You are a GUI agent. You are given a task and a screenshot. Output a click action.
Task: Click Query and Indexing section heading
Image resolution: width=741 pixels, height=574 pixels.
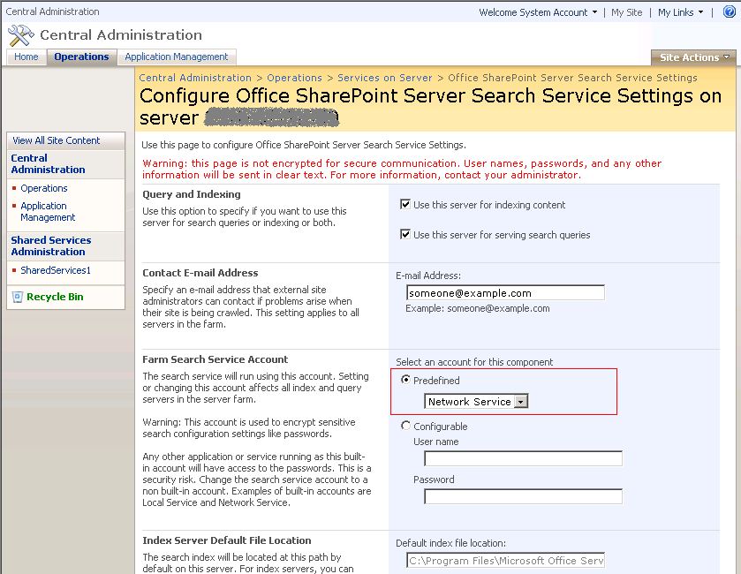point(192,194)
